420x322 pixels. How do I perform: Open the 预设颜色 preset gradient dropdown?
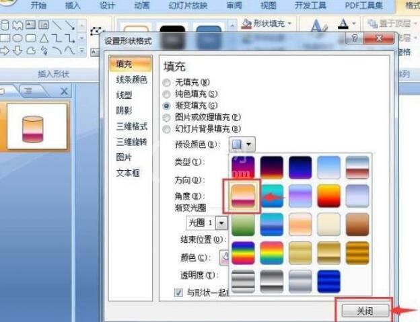[x=242, y=145]
